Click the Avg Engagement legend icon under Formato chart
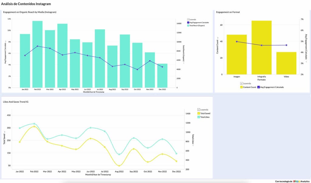Viewport: 311px width, 183px height. (258, 87)
